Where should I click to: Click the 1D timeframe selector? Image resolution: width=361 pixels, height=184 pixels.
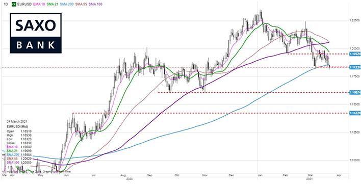pos(5,4)
